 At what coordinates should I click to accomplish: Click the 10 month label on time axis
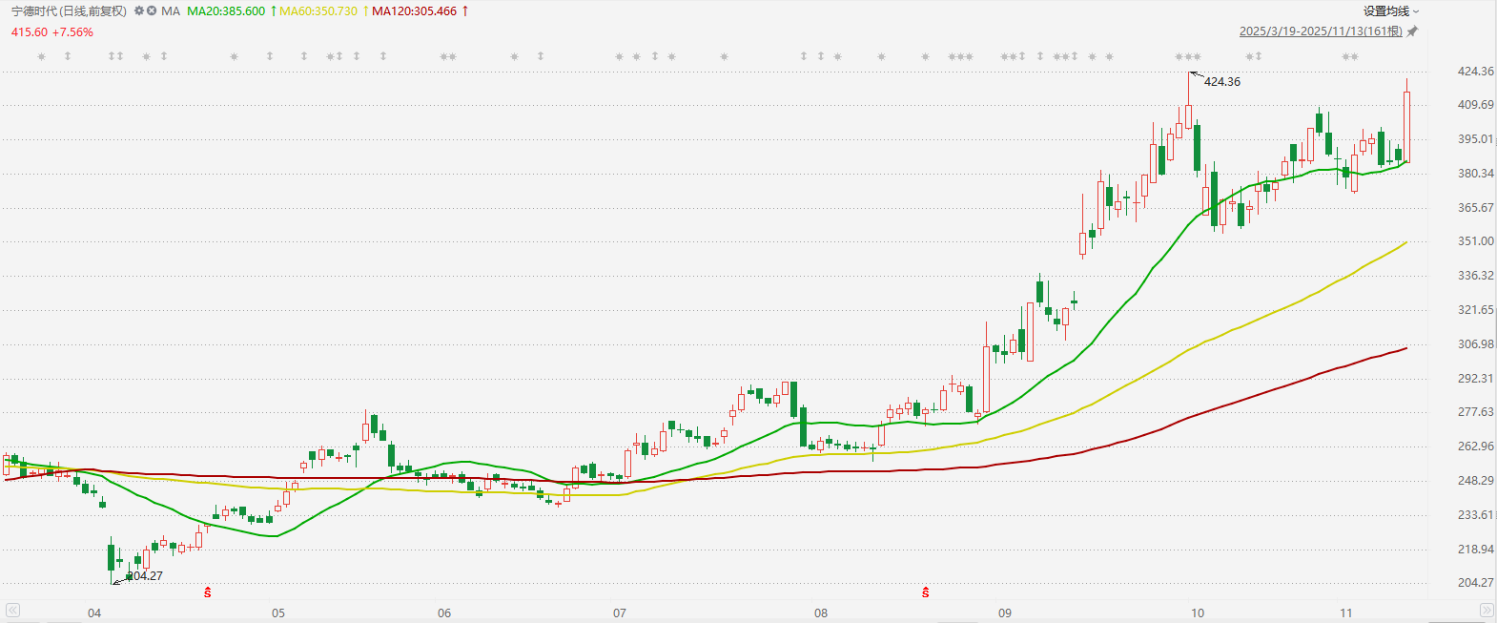click(1198, 613)
